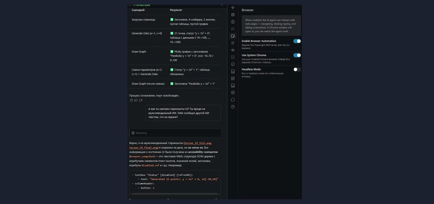Click the 'Headless Mode' label
Image resolution: width=434 pixels, height=204 pixels.
coord(251,69)
